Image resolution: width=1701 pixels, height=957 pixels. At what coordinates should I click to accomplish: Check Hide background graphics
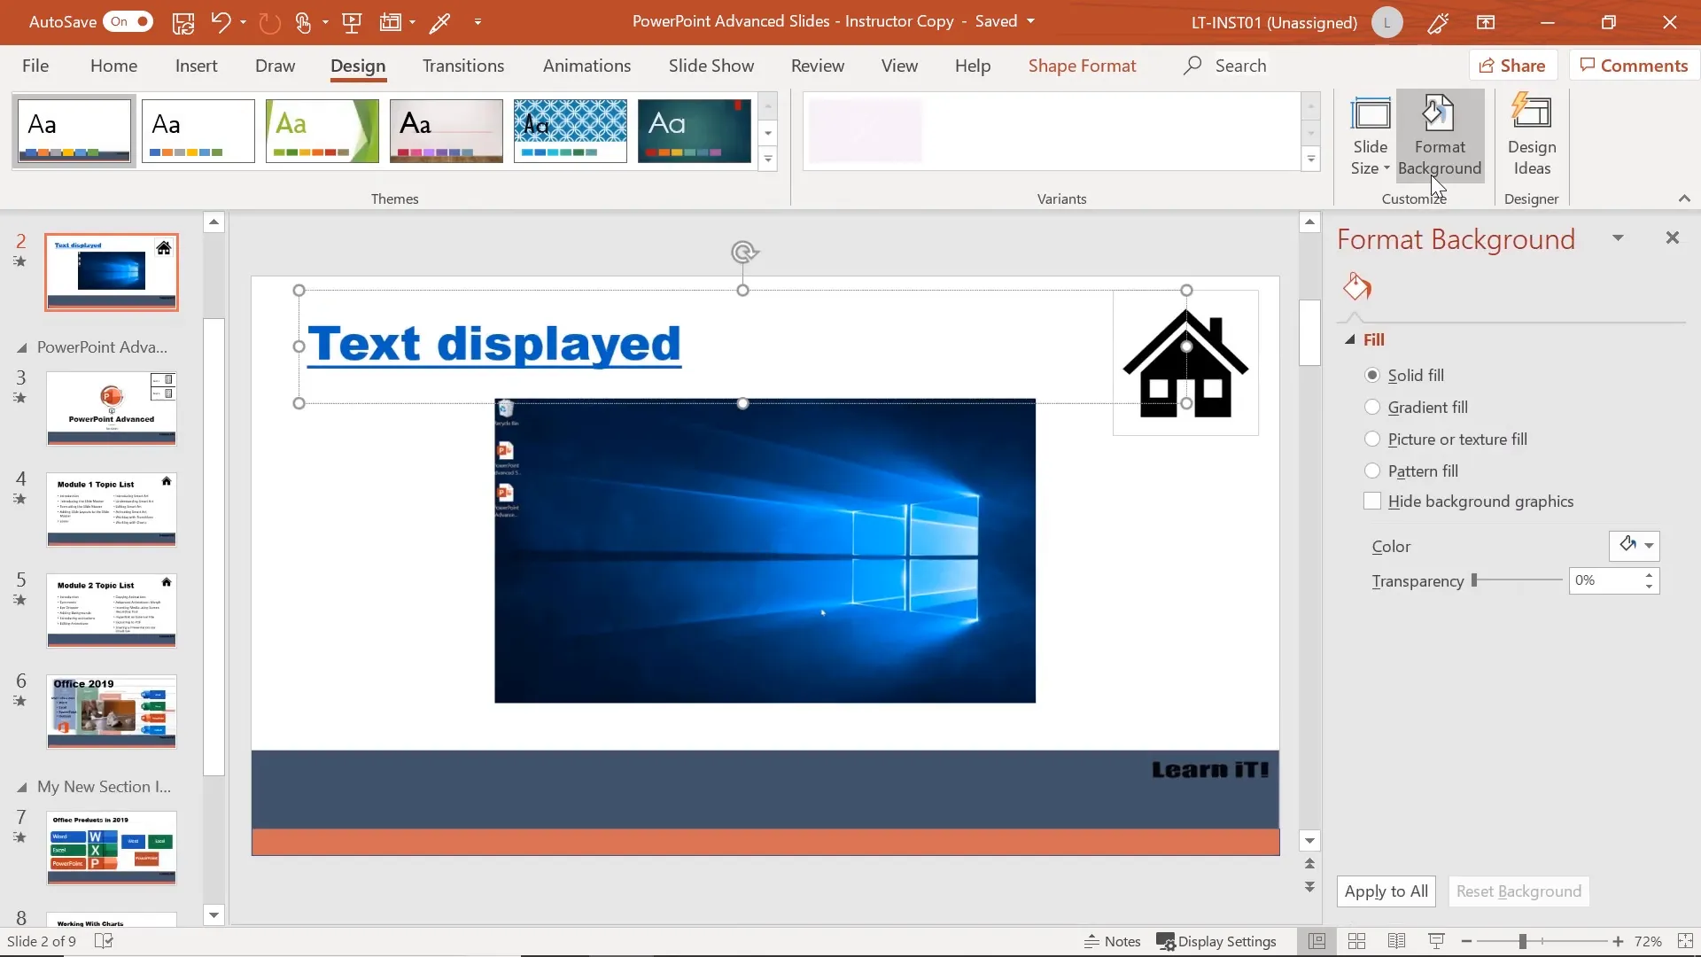[1372, 502]
